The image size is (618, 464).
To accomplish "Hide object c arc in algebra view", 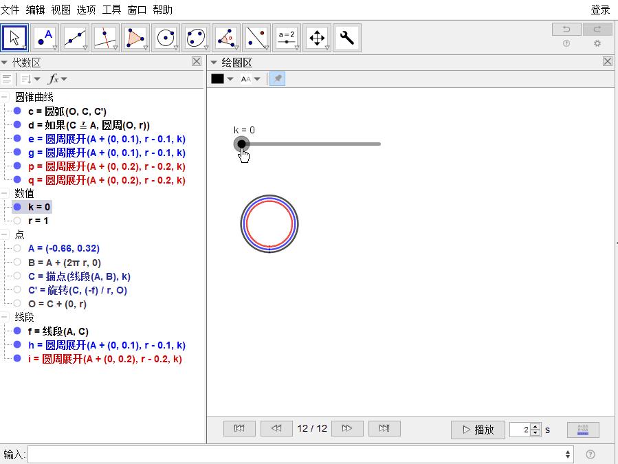I will click(x=17, y=111).
